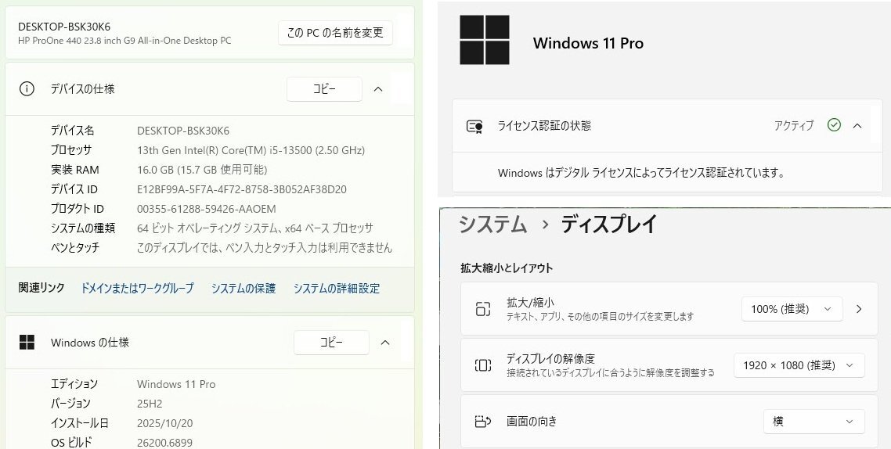Copy Windows specs with コピー button
Screen dimensions: 891x449
pyautogui.click(x=331, y=343)
